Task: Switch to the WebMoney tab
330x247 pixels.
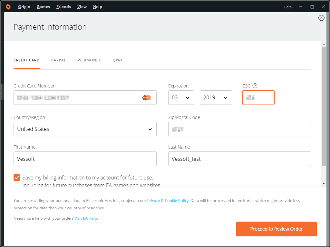Action: click(89, 60)
